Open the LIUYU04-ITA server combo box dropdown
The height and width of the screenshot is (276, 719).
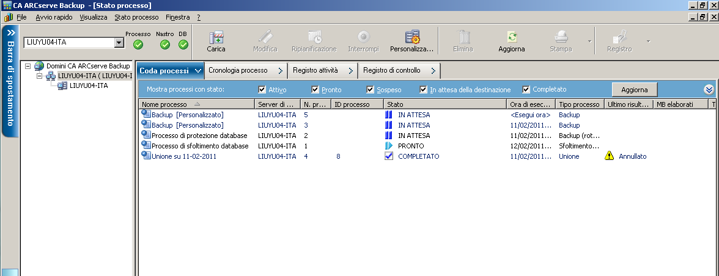pos(119,43)
